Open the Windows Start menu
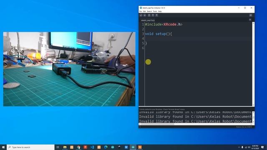Viewport: 267px width, 150px height. pos(3,147)
